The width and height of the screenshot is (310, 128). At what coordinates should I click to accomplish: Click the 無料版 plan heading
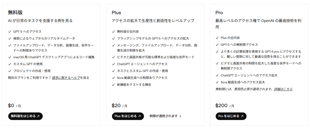coord(15,13)
